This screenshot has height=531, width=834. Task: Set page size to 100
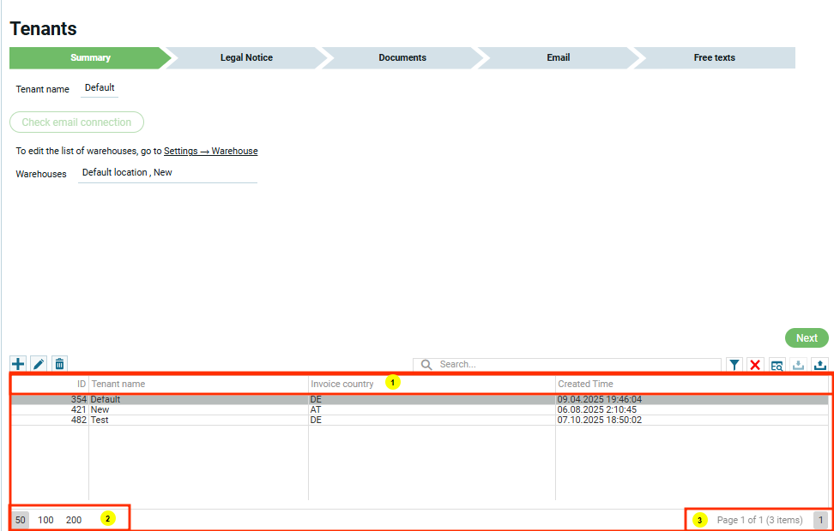point(45,520)
